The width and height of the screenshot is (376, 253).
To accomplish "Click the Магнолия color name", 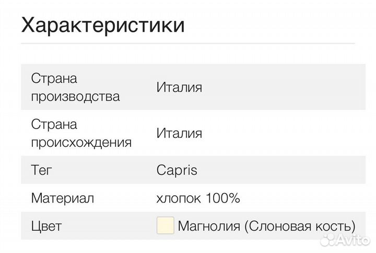I will 209,226.
